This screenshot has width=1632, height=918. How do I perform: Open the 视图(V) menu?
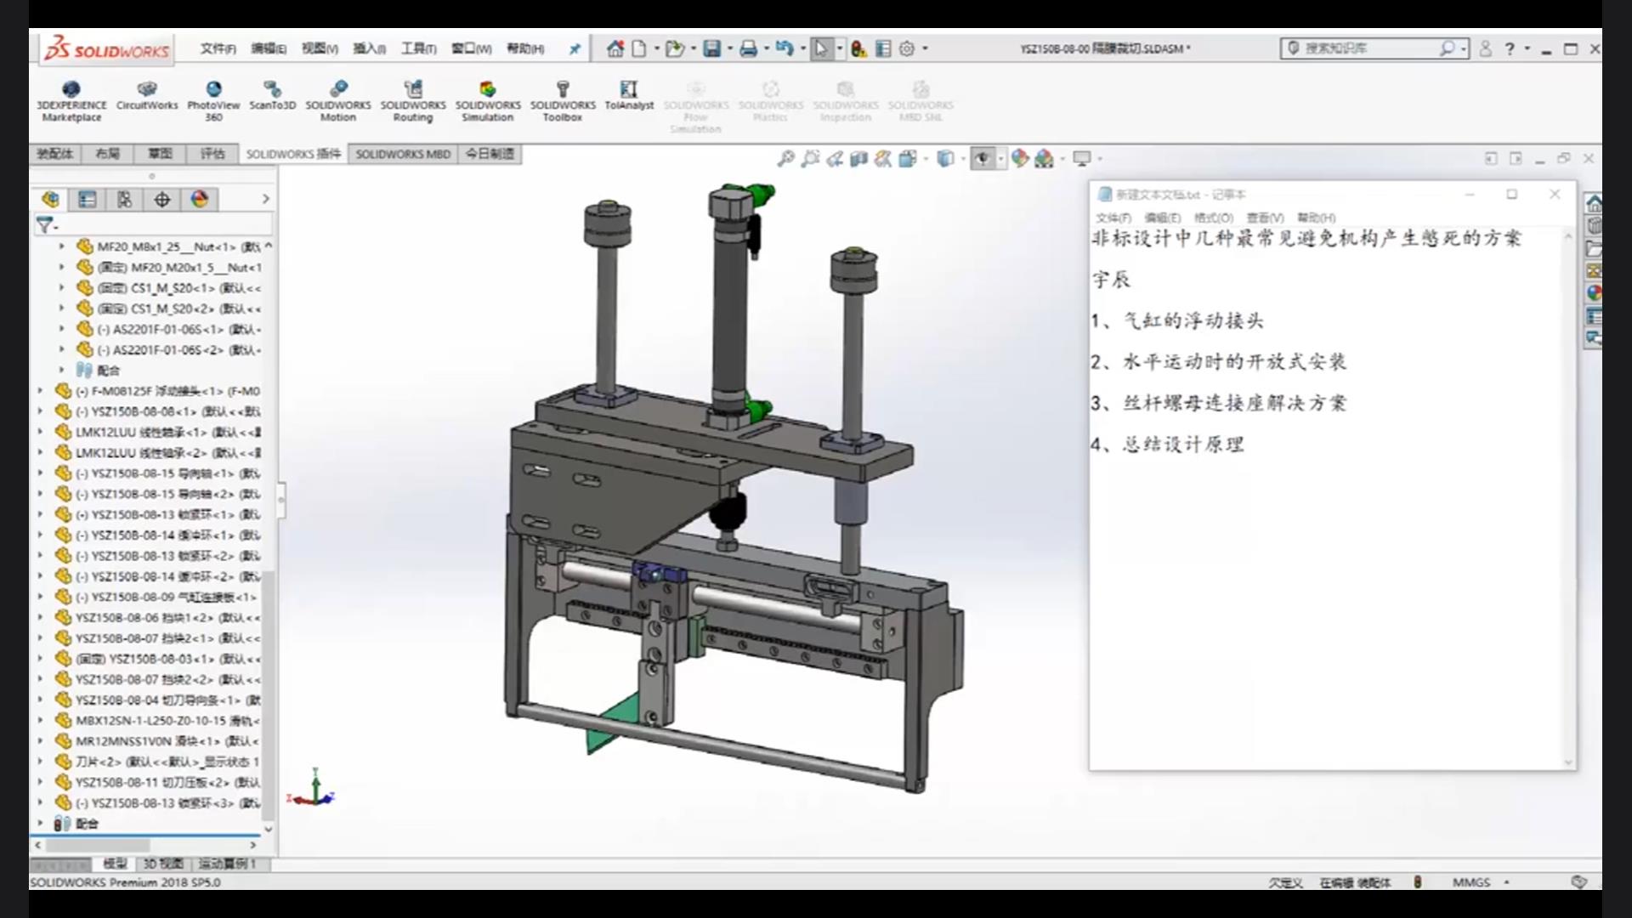click(320, 48)
